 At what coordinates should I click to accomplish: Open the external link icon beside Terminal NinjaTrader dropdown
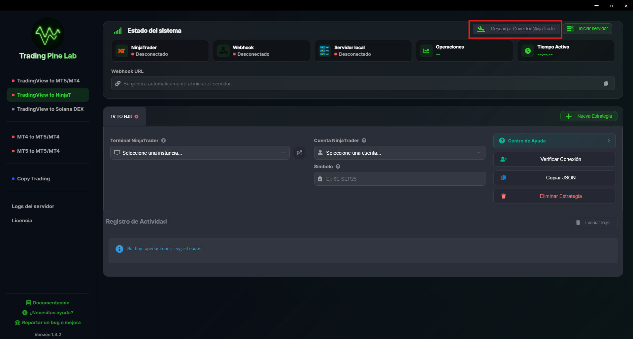[299, 153]
